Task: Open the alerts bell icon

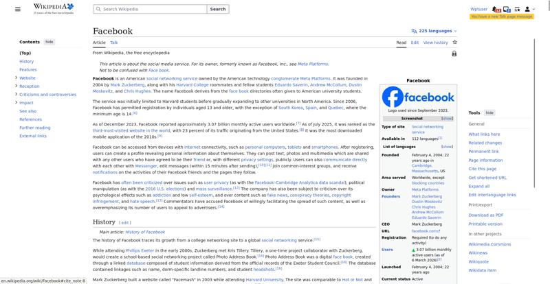Action: 497,10
